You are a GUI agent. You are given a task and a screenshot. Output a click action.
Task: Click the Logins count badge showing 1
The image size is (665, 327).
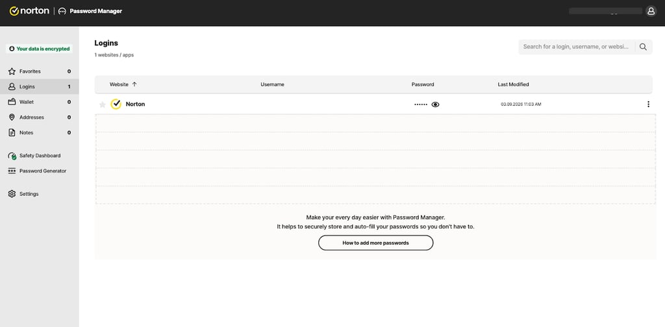tap(69, 87)
